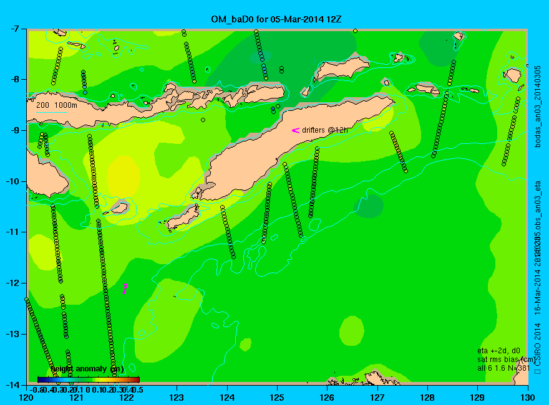Click the latitude axis label -10
Screen dimensions: 549x405
pos(14,181)
